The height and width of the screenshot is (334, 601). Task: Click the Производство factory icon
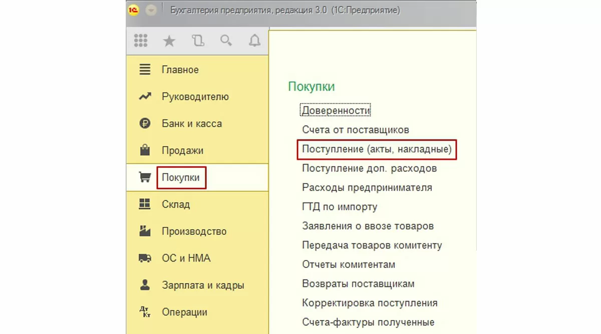145,231
